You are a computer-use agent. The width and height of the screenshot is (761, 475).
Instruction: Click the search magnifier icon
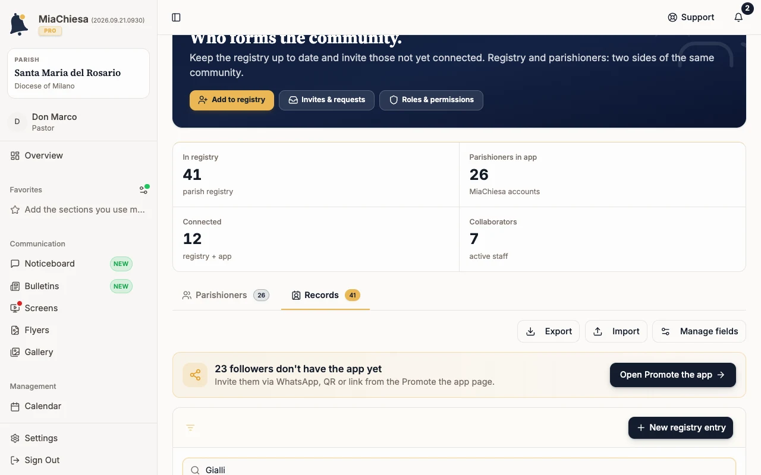pos(195,470)
